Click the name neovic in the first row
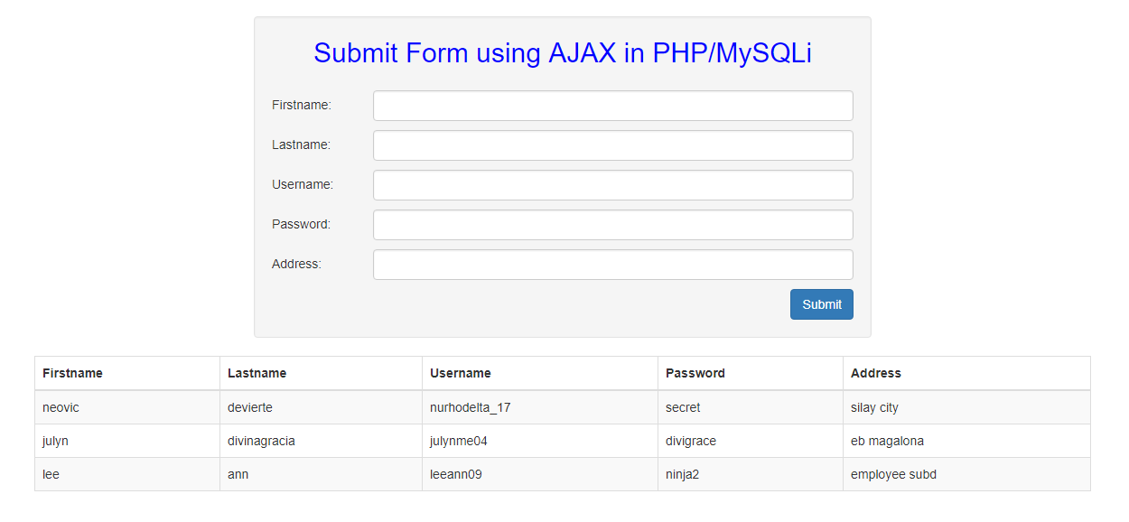 60,407
